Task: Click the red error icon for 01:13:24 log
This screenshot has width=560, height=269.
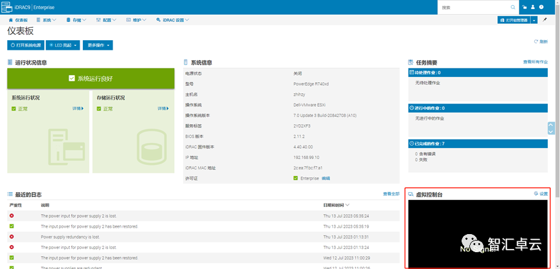Action: [x=12, y=247]
